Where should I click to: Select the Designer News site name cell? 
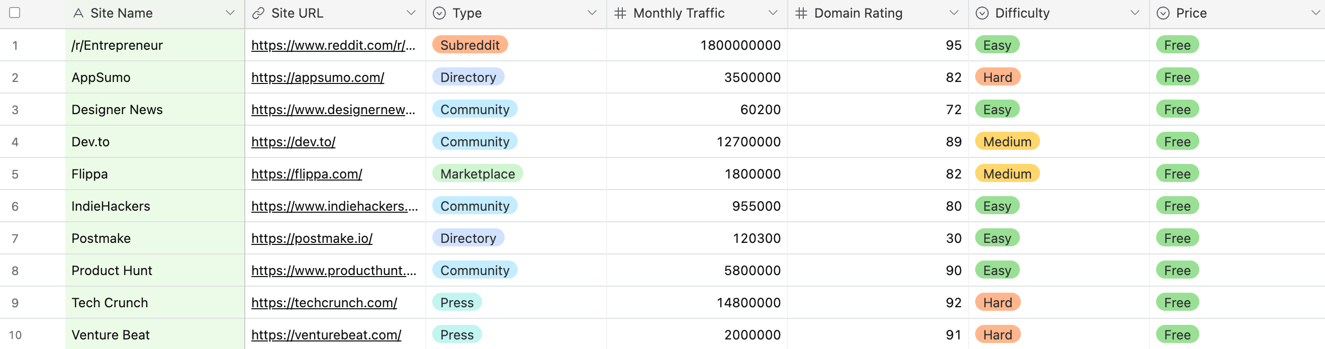pyautogui.click(x=155, y=110)
